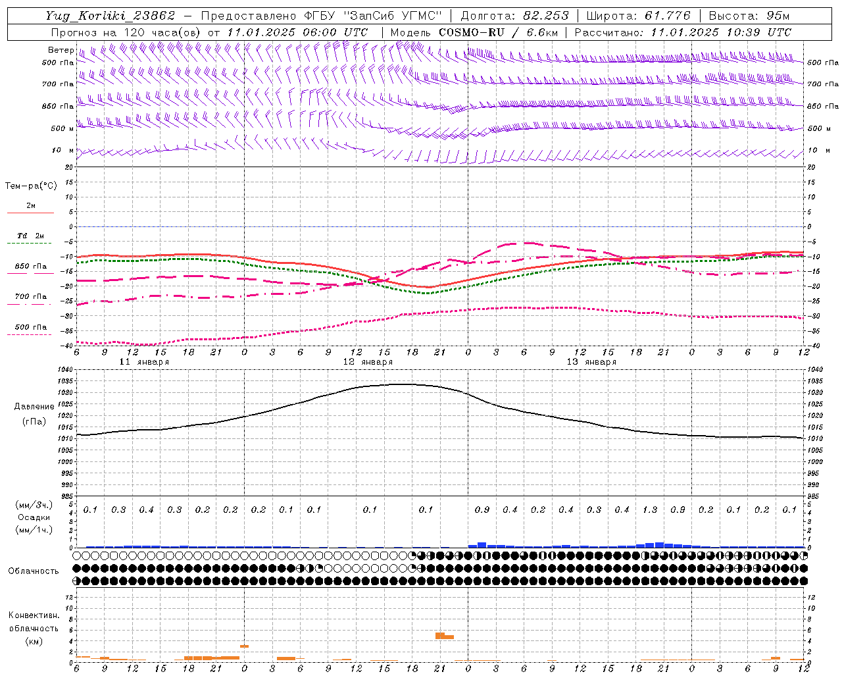Click the 12 января date label
Screen dimensions: 842x674
point(368,362)
